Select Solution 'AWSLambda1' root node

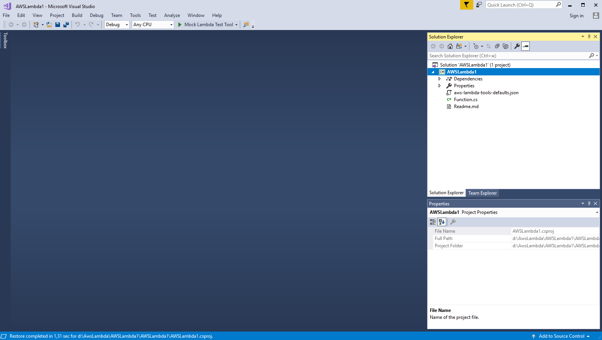click(x=475, y=65)
